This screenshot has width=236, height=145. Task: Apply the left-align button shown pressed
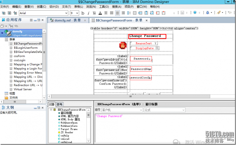coord(117,13)
